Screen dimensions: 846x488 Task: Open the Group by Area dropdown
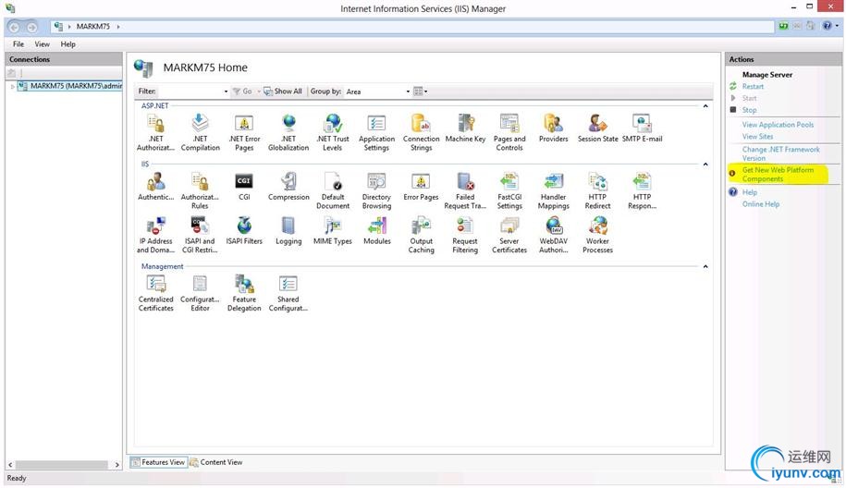(x=377, y=91)
